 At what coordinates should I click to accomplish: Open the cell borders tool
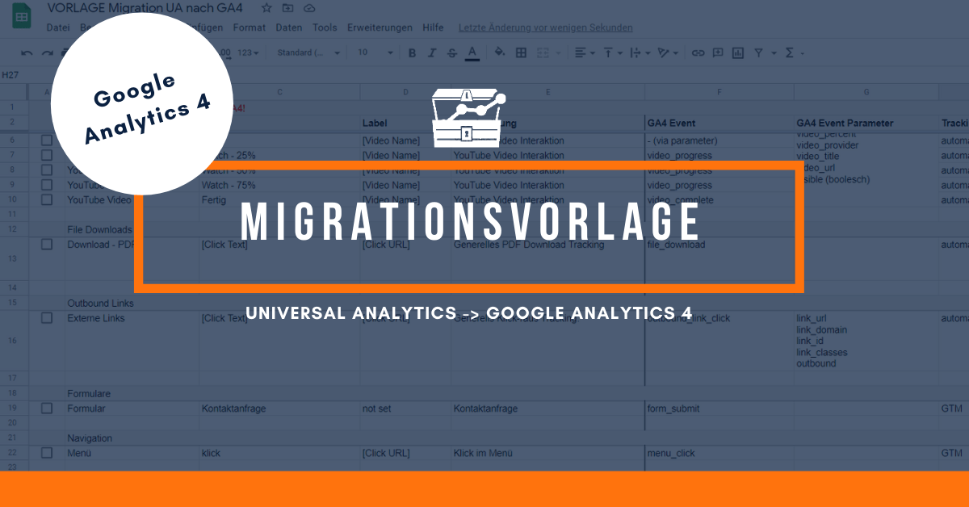click(x=521, y=53)
